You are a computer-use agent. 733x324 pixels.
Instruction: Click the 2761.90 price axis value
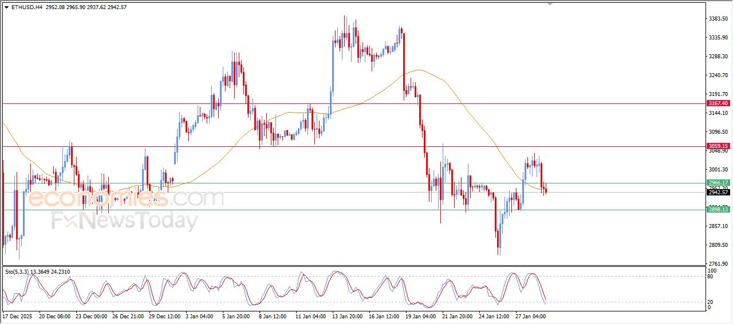click(718, 264)
